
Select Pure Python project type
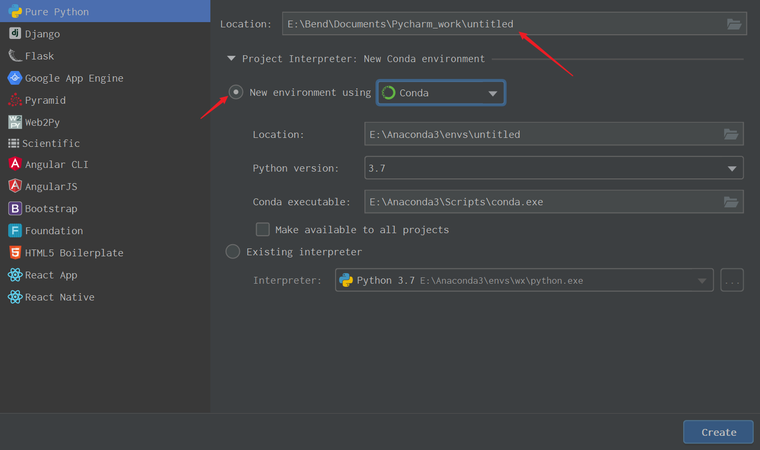(x=105, y=11)
